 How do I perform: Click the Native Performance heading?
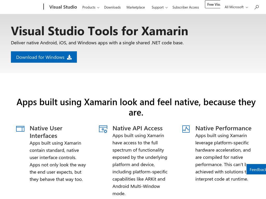[223, 128]
